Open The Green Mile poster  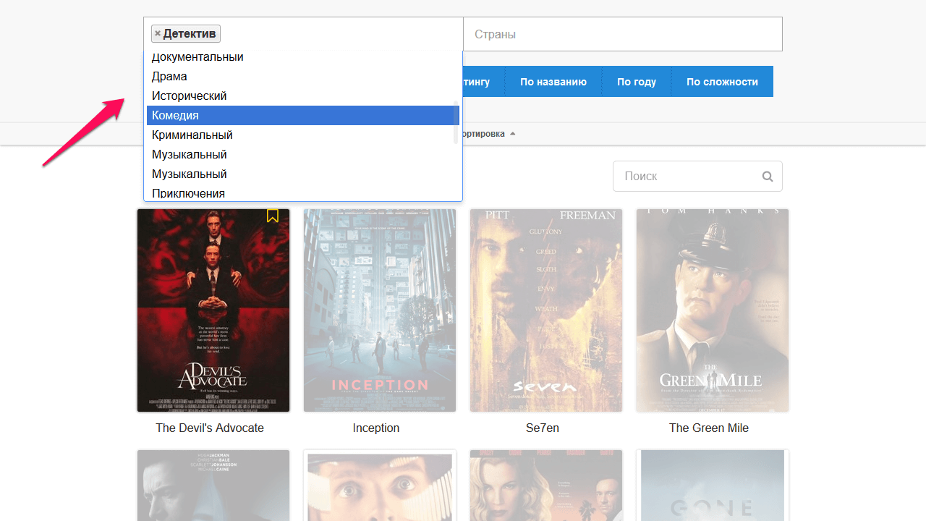point(713,310)
